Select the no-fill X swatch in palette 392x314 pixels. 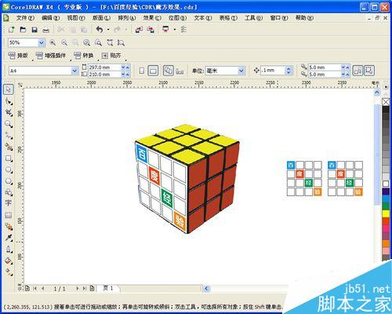click(386, 102)
